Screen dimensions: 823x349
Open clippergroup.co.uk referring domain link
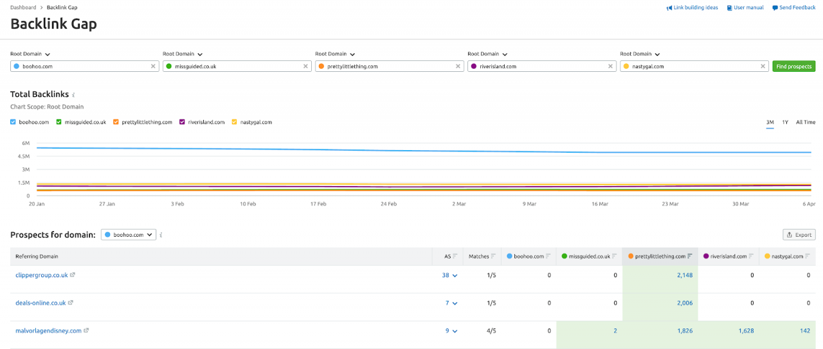click(42, 275)
